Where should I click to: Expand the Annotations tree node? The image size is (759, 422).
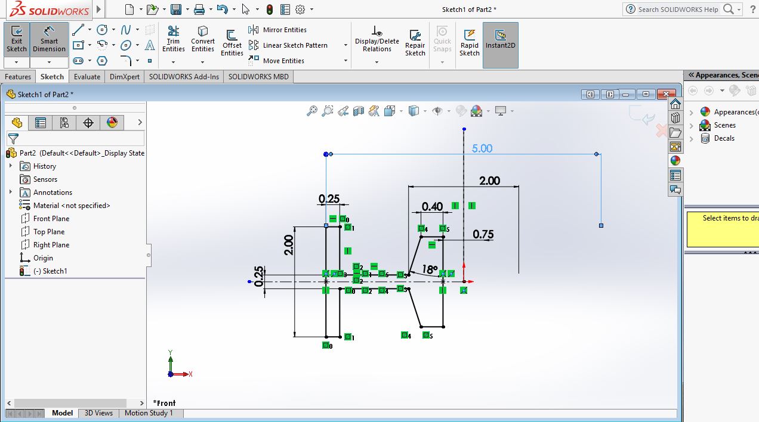pyautogui.click(x=11, y=193)
